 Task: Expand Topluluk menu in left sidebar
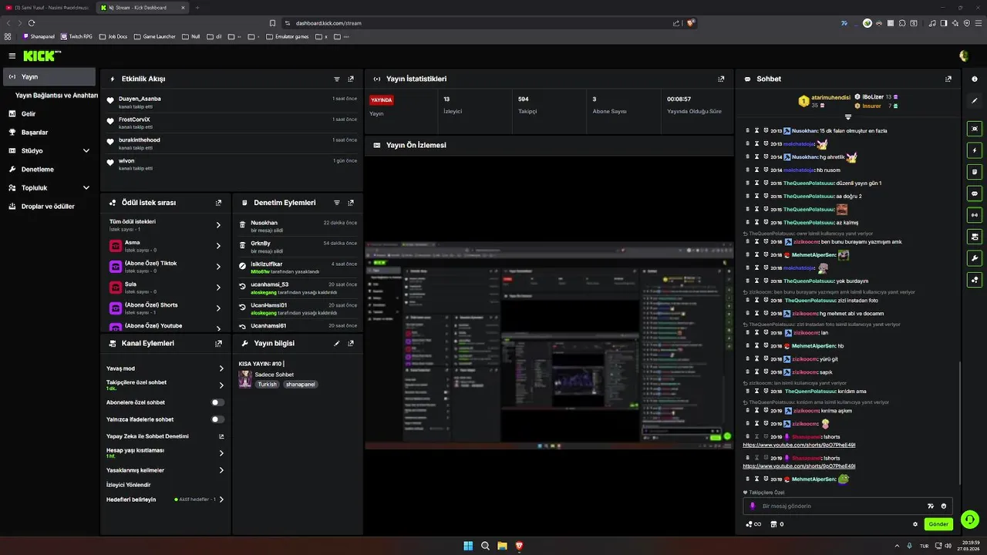pos(86,188)
